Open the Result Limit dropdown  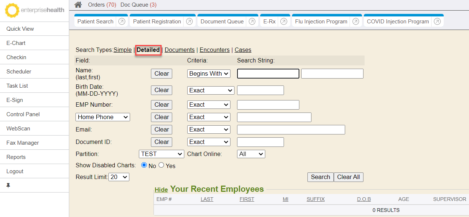pos(119,177)
